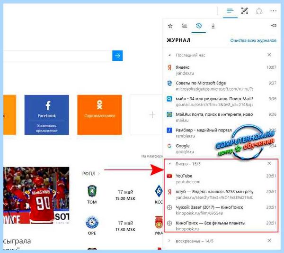
Task: Open the Facebook tile
Action: click(47, 115)
